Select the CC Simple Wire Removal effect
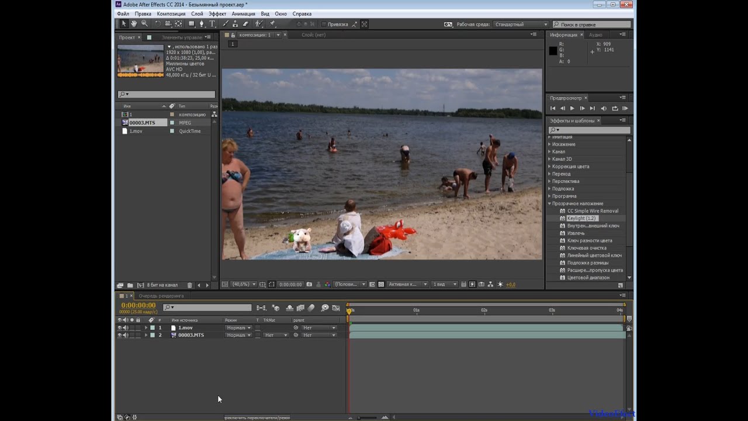Viewport: 748px width, 421px height. coord(593,211)
